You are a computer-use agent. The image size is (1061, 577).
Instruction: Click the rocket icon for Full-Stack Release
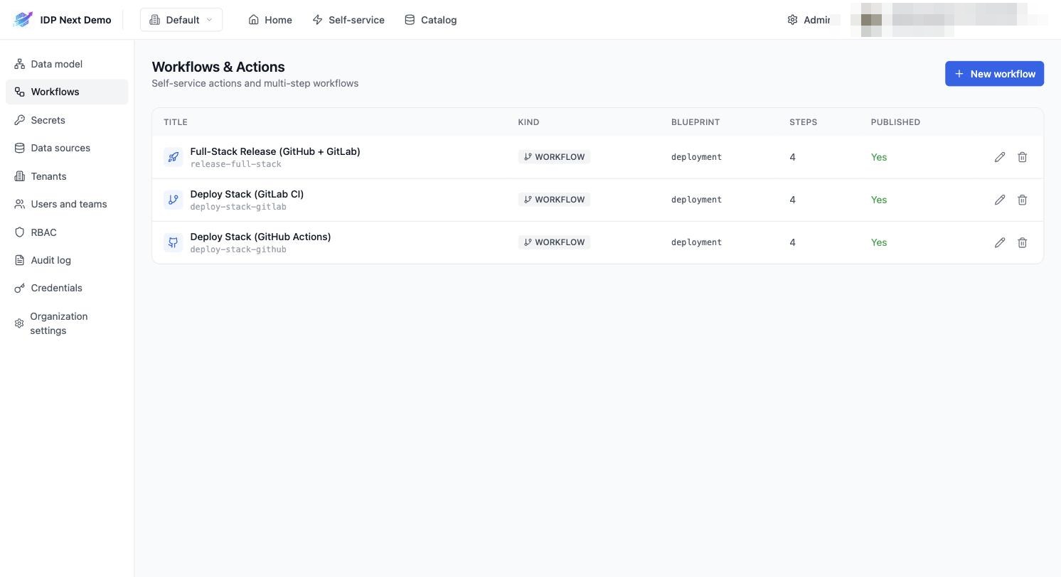click(173, 157)
